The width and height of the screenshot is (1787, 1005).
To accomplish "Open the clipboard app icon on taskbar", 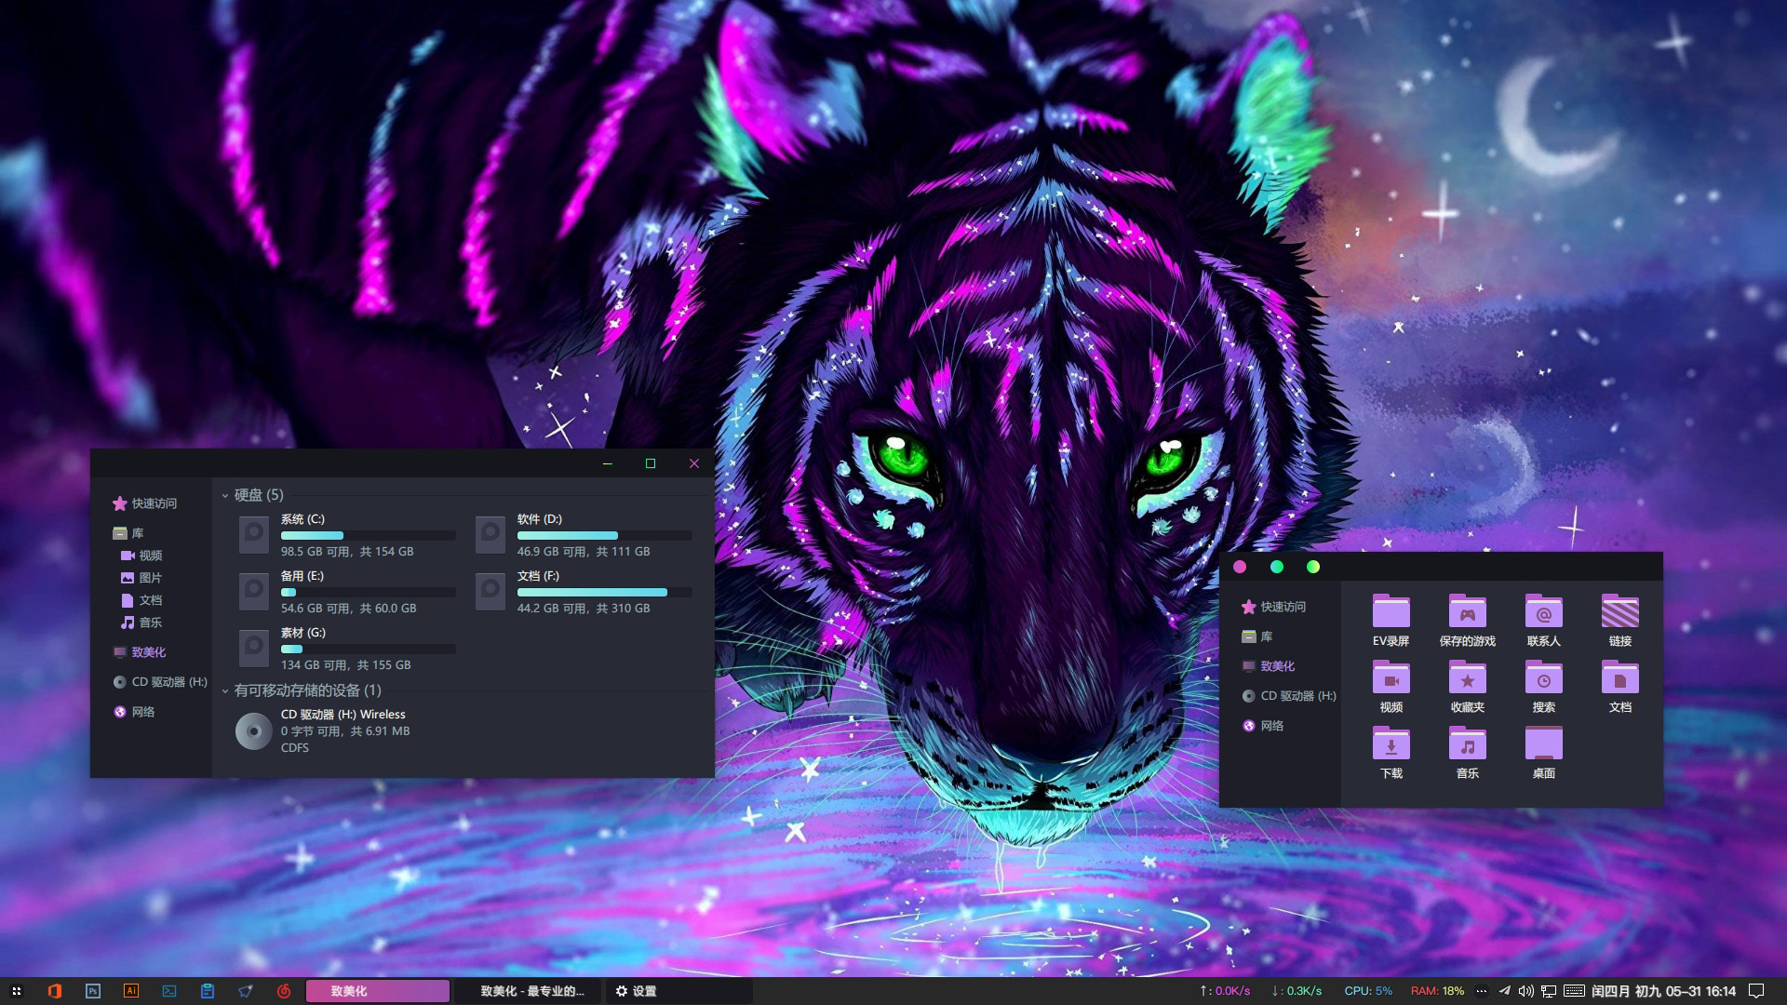I will pos(208,991).
